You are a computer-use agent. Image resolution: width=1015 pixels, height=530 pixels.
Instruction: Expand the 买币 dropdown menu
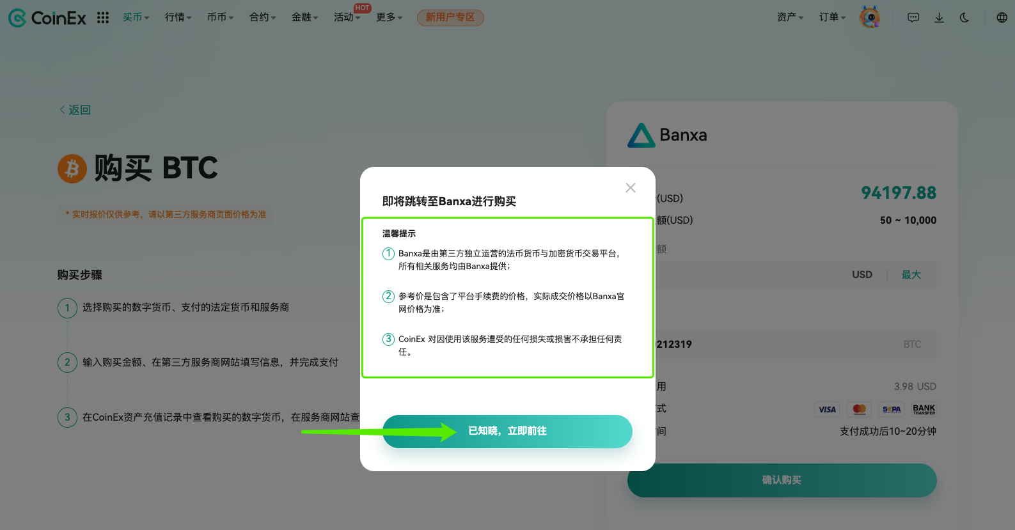click(x=136, y=17)
